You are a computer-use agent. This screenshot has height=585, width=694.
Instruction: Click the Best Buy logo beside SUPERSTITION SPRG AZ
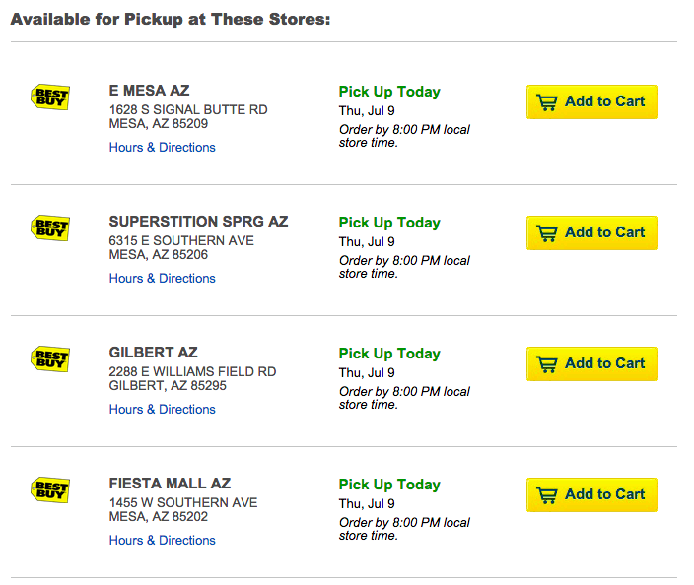pos(50,227)
